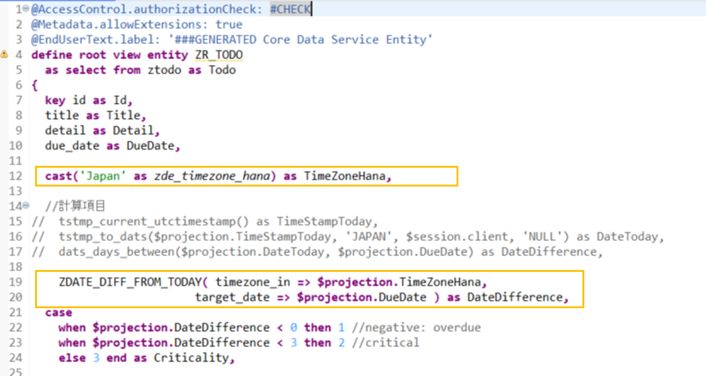Click line number 19 in the gutter
The width and height of the screenshot is (706, 376).
coord(15,282)
